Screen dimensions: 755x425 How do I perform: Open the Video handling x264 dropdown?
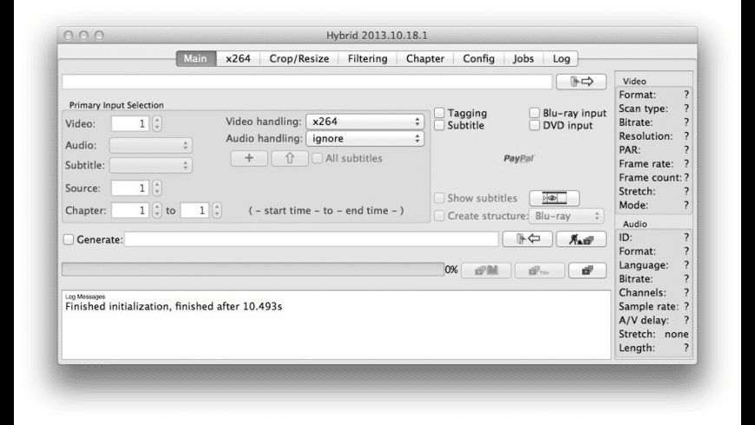coord(365,121)
